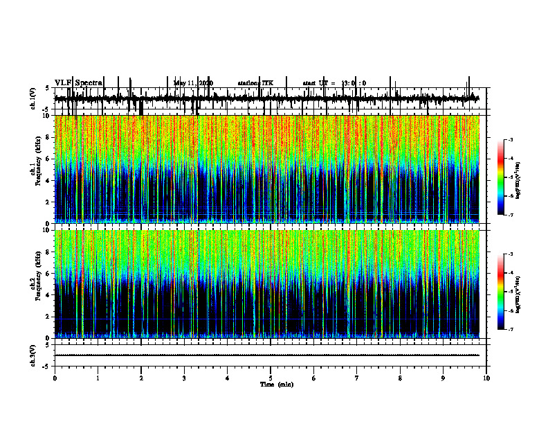Click the ch.1 "Frequency (kHz)" axis label
This screenshot has width=548, height=424.
coord(39,162)
